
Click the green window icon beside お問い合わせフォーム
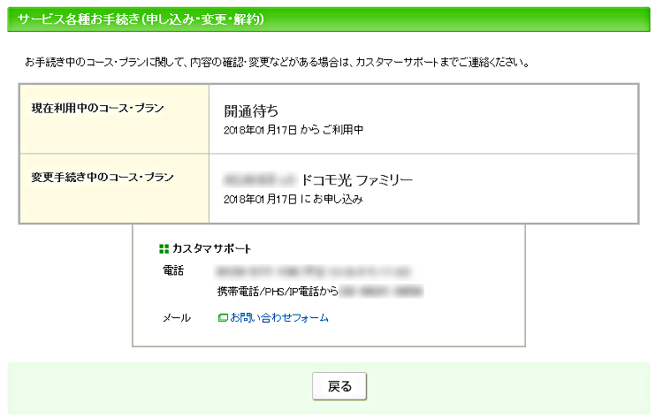pos(223,317)
